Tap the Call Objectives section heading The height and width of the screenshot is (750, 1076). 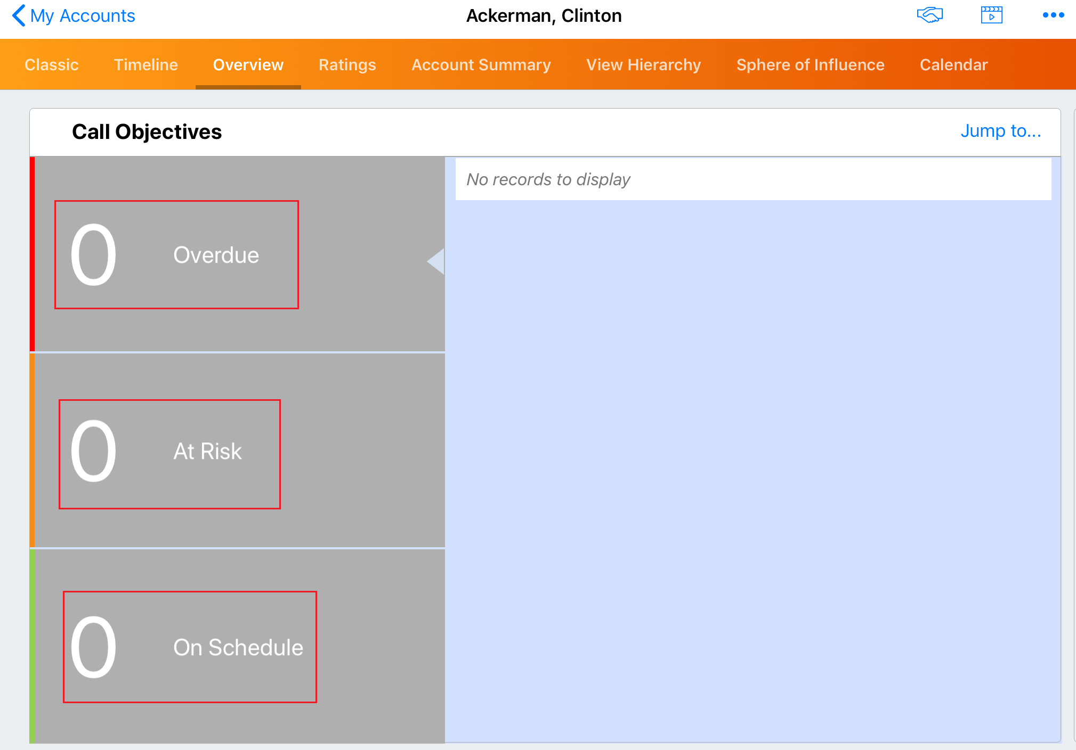tap(147, 132)
